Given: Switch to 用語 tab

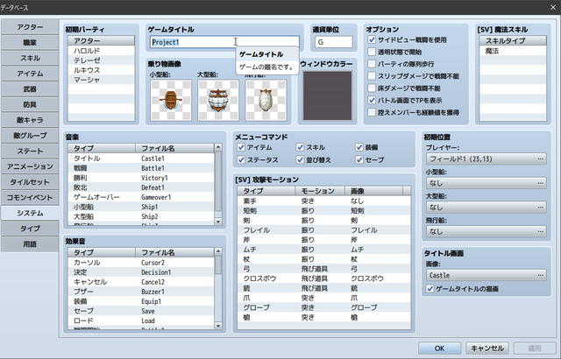Looking at the screenshot, I should 30,244.
